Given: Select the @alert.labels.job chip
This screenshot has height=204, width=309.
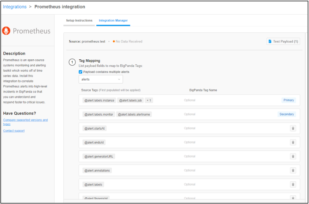Looking at the screenshot, I should click(x=131, y=100).
